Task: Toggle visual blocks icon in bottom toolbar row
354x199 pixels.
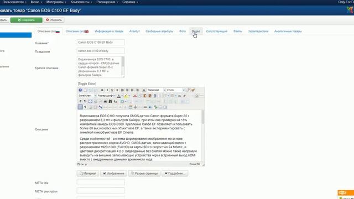Action: pyautogui.click(x=80, y=107)
